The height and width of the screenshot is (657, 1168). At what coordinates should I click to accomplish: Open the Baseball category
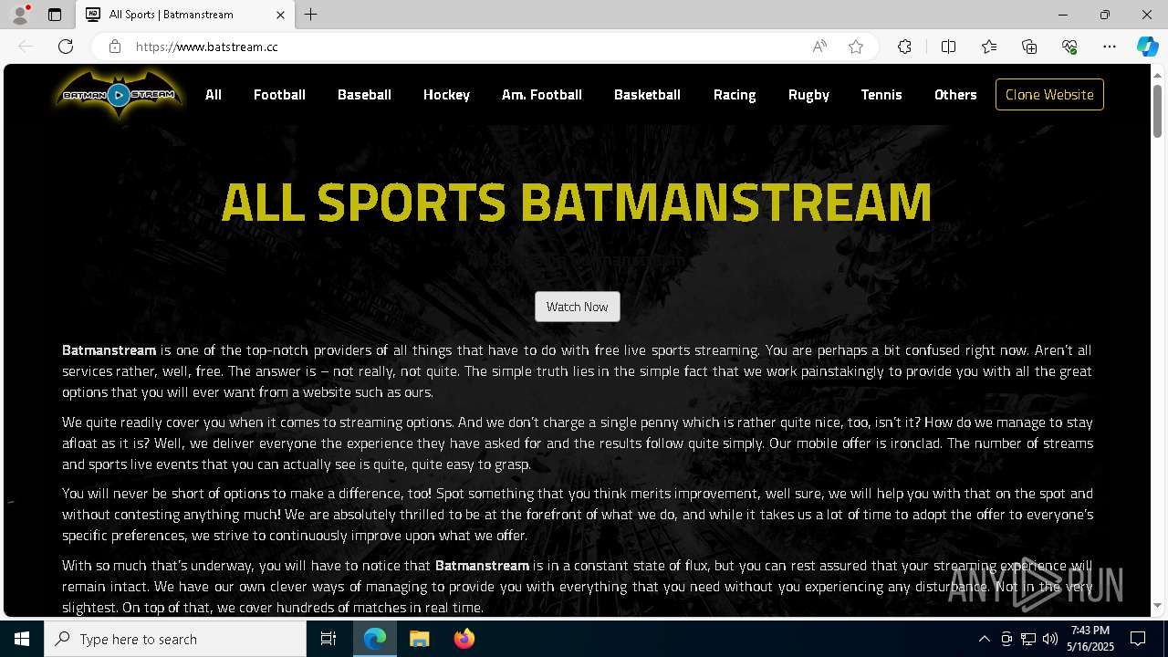(x=364, y=95)
